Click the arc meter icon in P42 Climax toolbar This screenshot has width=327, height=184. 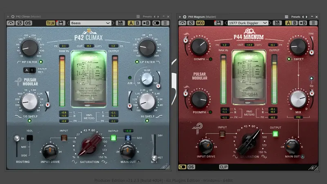(x=11, y=23)
